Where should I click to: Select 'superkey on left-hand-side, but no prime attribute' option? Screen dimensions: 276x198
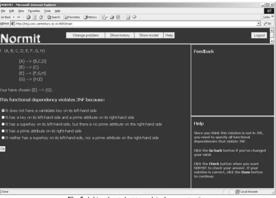[x=3, y=124]
